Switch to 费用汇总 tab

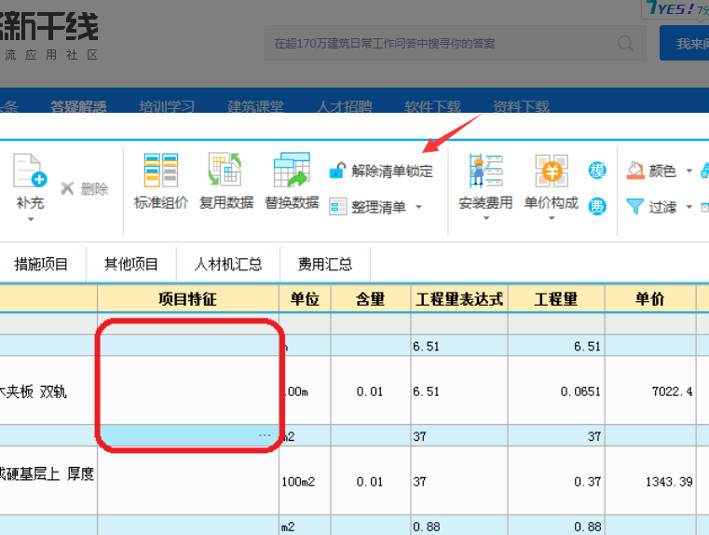point(325,264)
